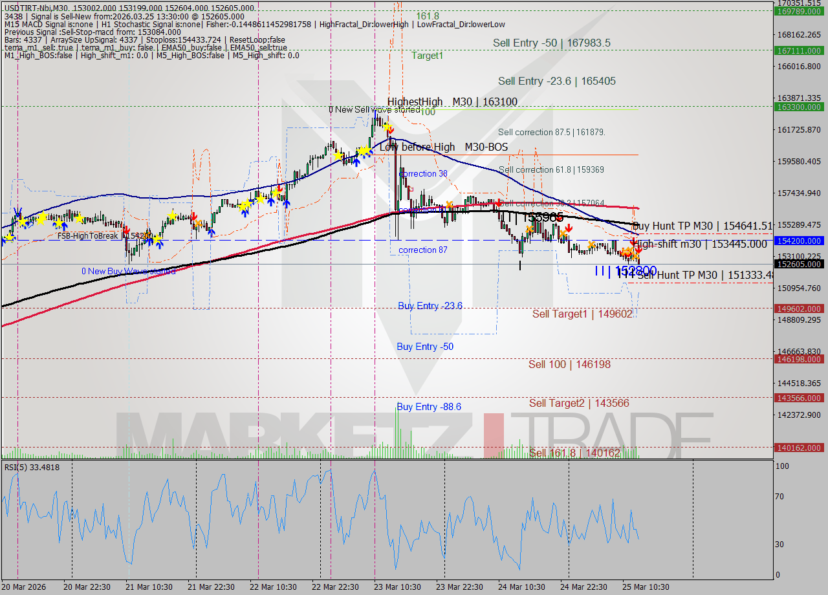The width and height of the screenshot is (828, 595).
Task: Select the orange X marker next to the 153905 price text
Action: (529, 228)
